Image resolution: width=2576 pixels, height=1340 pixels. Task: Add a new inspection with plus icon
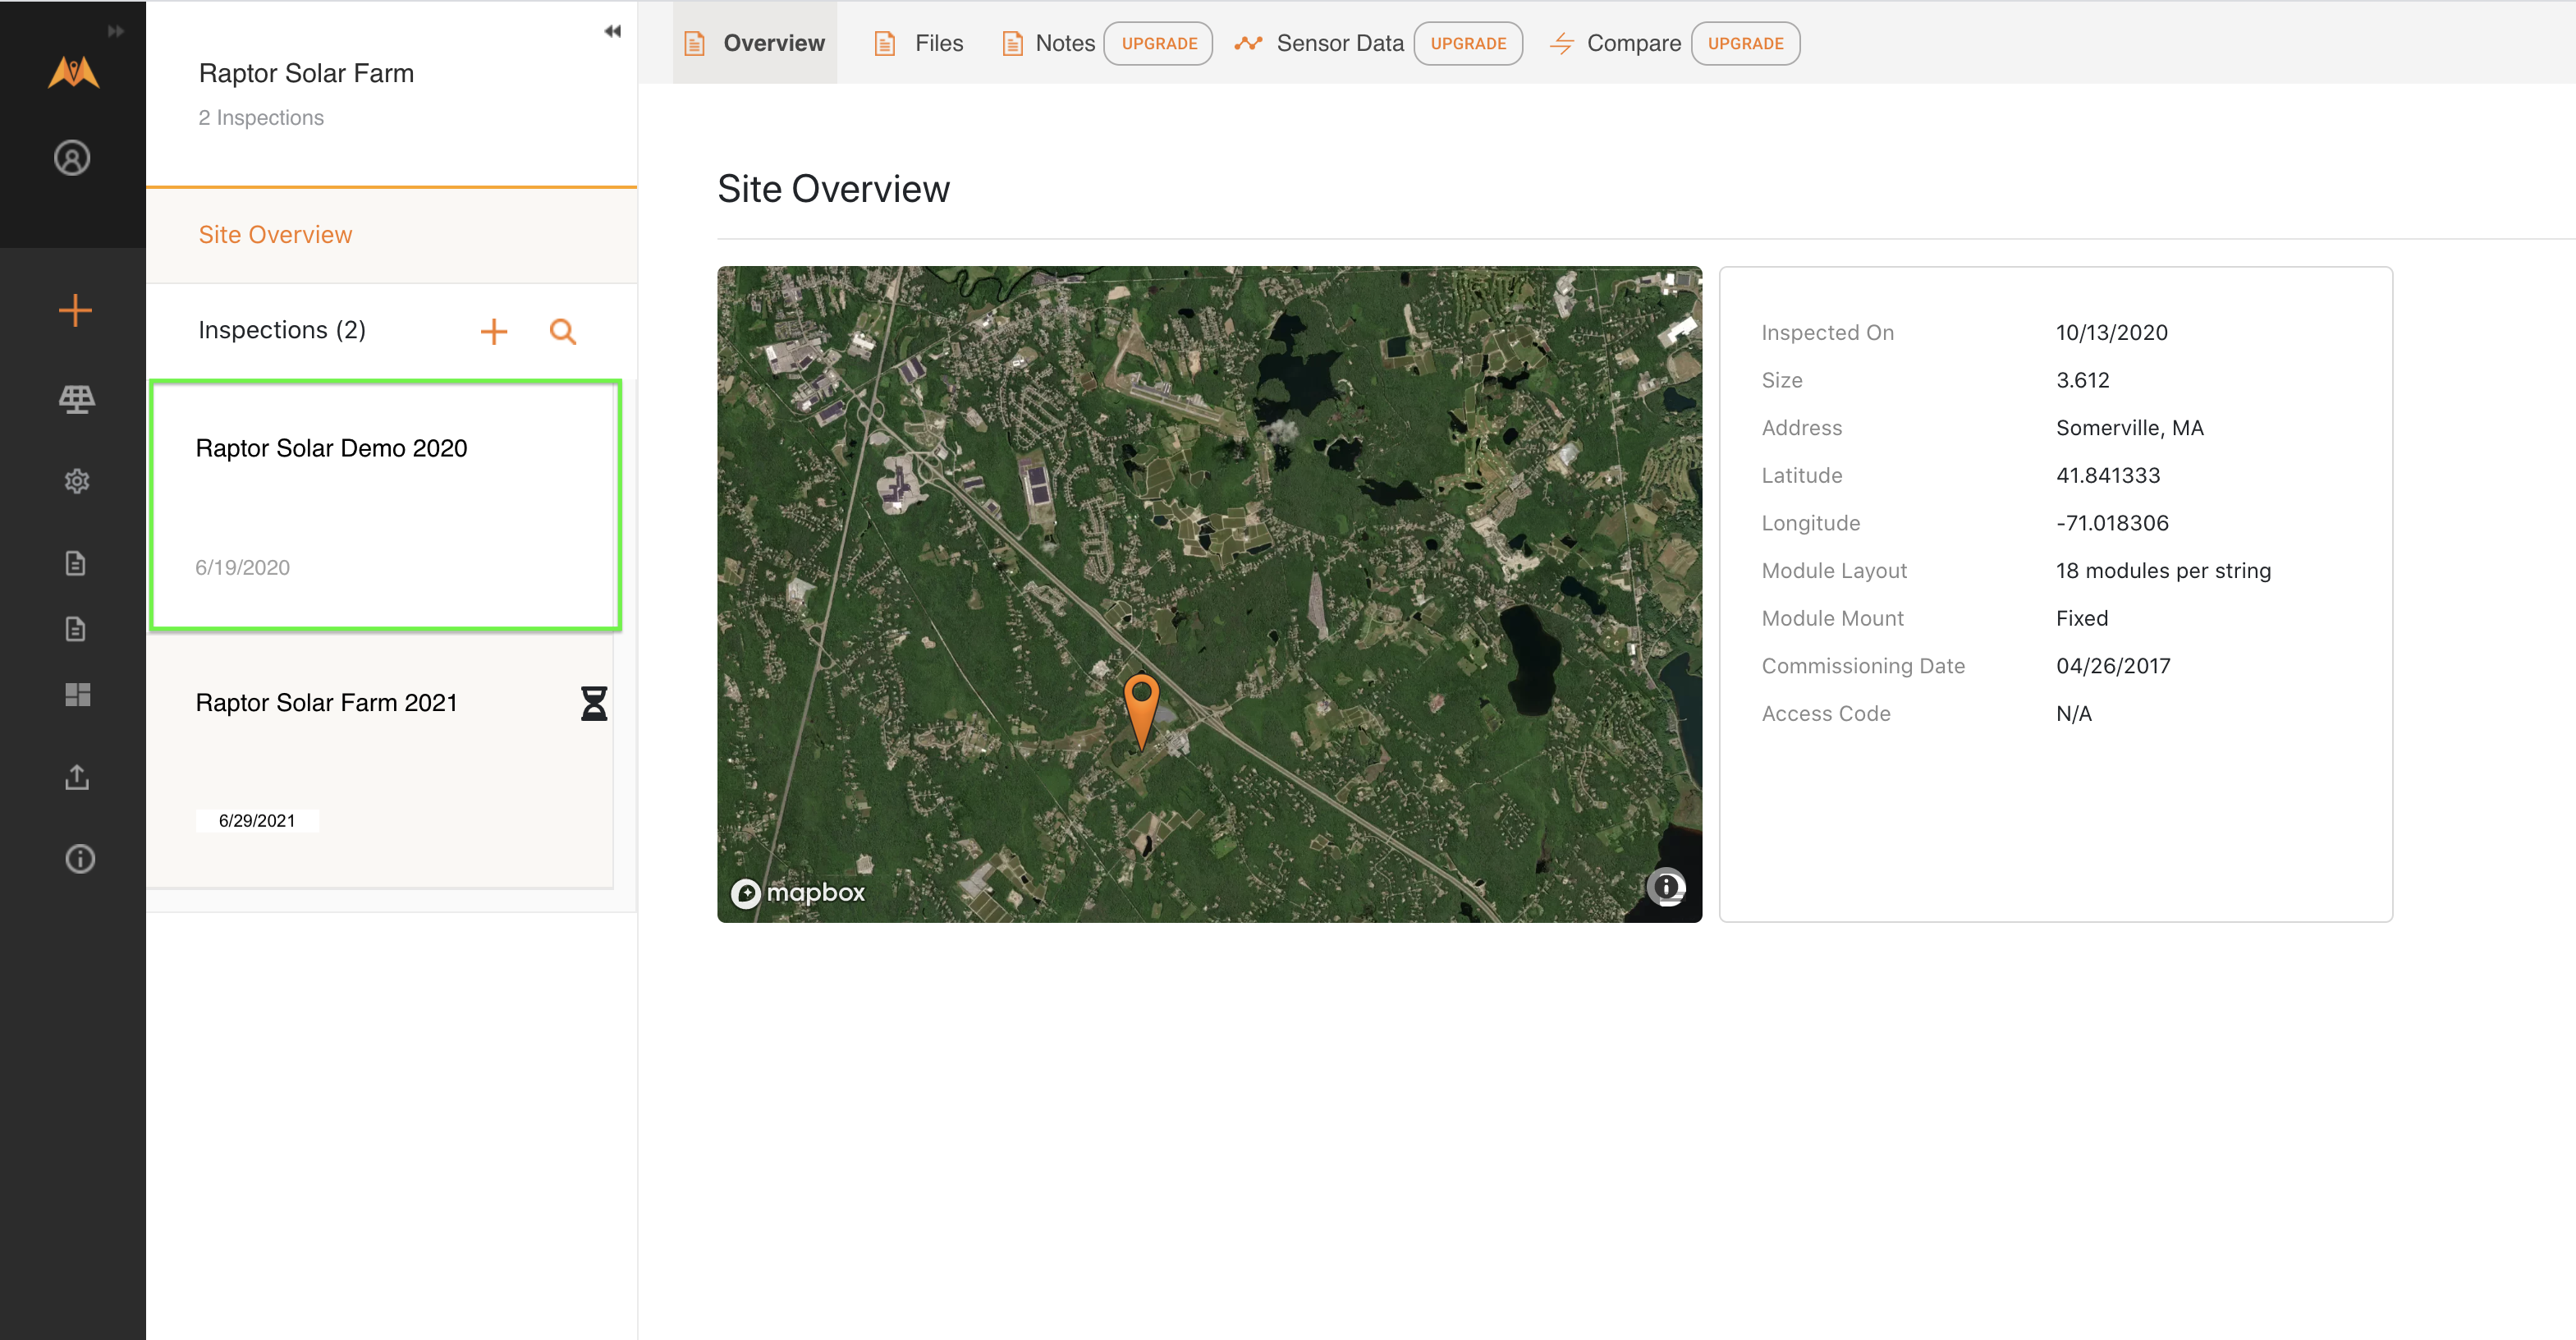[x=494, y=331]
